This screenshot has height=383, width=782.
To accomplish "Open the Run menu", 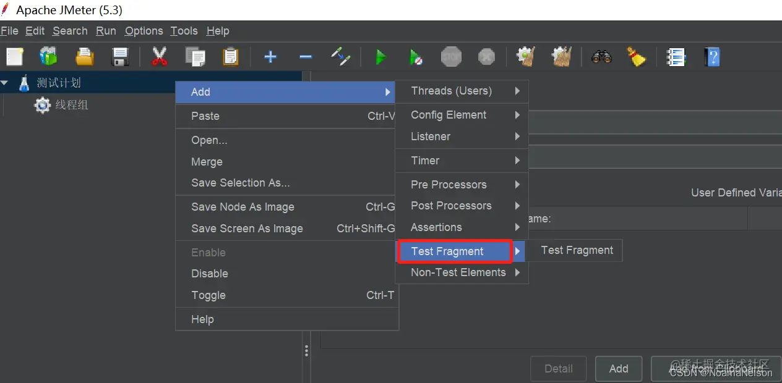I will tap(106, 31).
